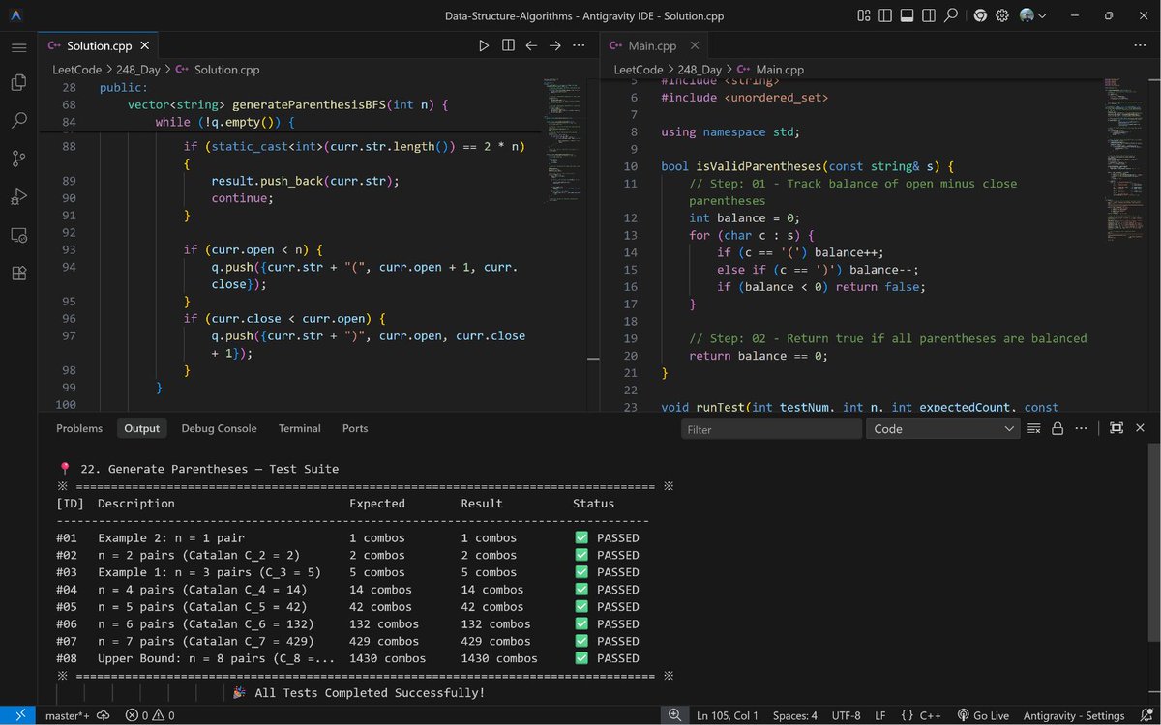Screen dimensions: 1161x725
Task: Open the Extensions view
Action: [18, 273]
